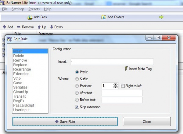Move rule Down in the list
Viewport: 183px width, 134px height.
pos(56,27)
